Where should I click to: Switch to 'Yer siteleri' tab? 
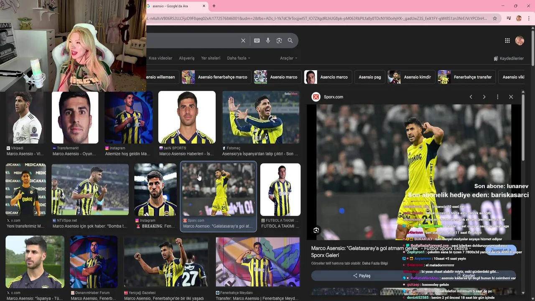point(211,58)
